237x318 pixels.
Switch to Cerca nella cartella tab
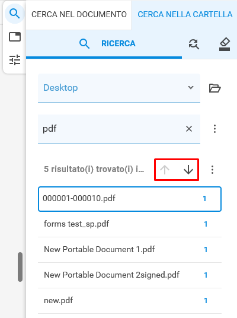185,15
